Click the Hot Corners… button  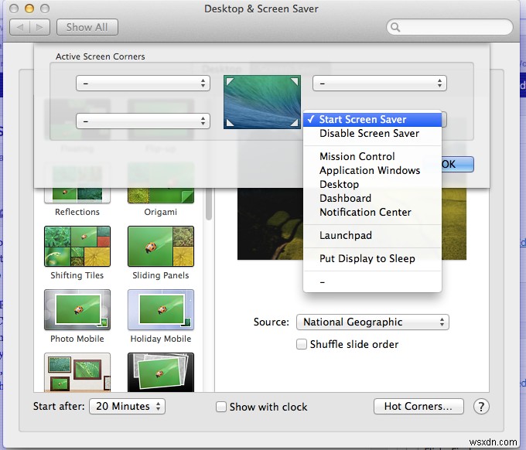[x=418, y=407]
